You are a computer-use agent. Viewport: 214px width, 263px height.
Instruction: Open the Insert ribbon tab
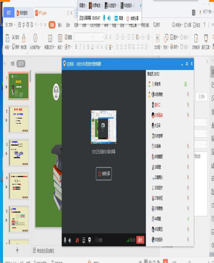click(x=60, y=25)
